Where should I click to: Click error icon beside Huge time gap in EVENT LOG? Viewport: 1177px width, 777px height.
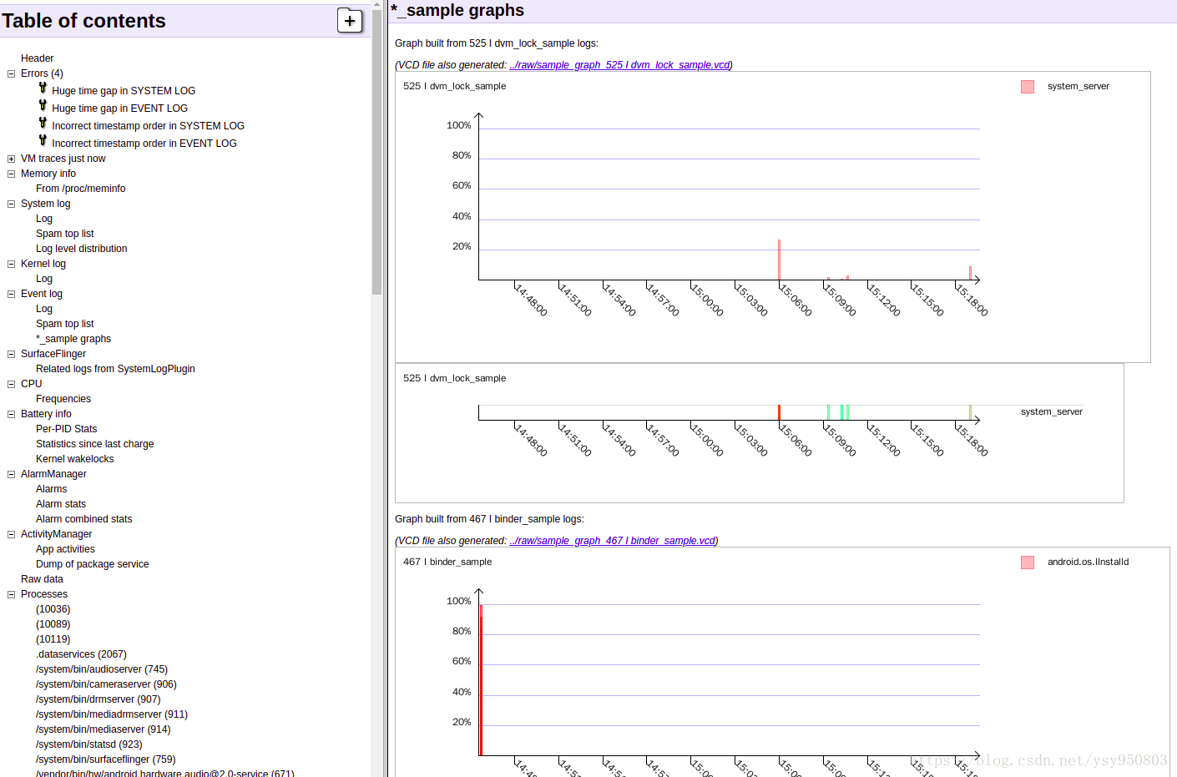coord(43,105)
